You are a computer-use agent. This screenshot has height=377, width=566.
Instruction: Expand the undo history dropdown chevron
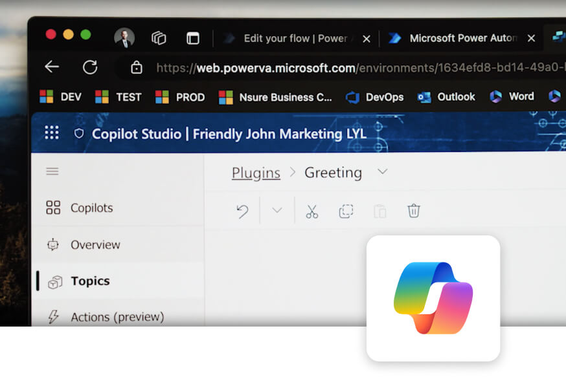[x=277, y=210]
